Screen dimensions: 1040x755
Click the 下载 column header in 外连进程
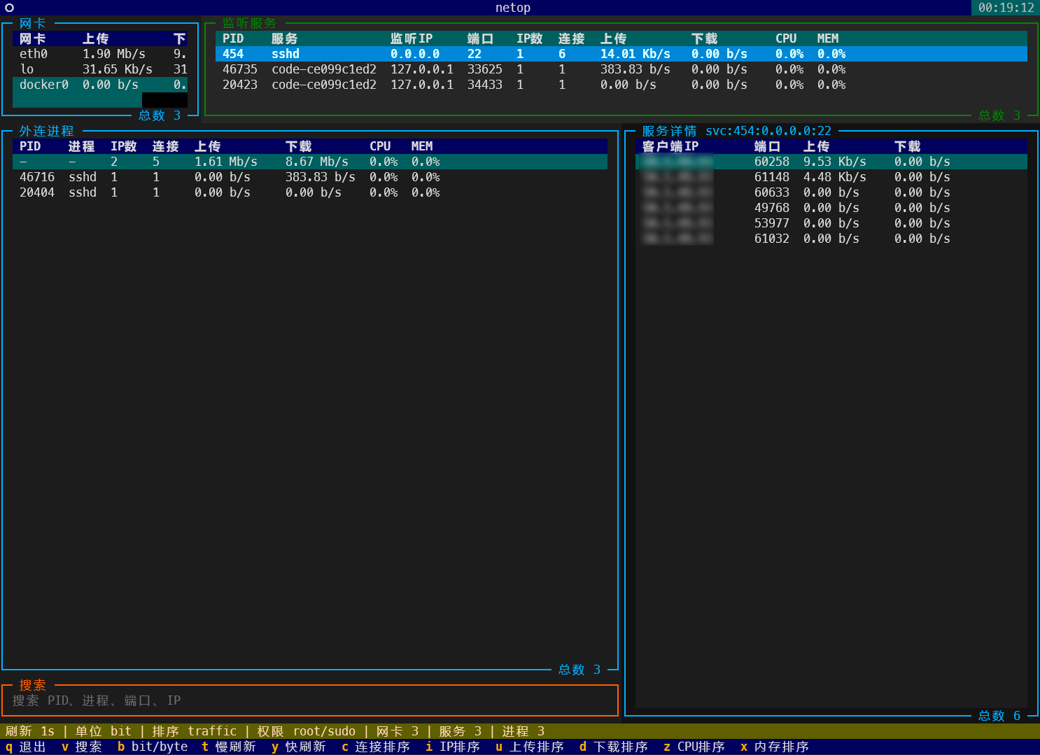pos(299,146)
